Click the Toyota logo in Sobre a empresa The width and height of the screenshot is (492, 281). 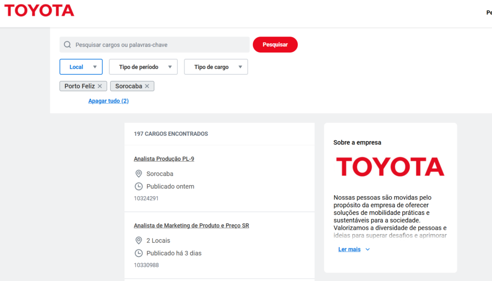(390, 167)
